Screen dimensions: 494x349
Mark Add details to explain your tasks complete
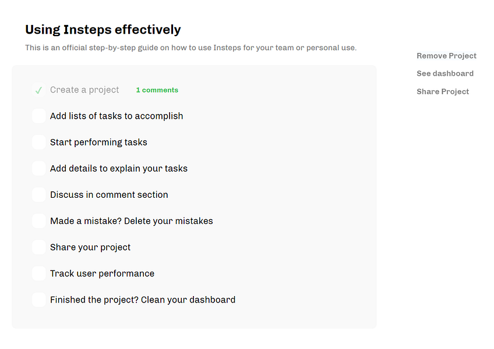[x=38, y=168]
